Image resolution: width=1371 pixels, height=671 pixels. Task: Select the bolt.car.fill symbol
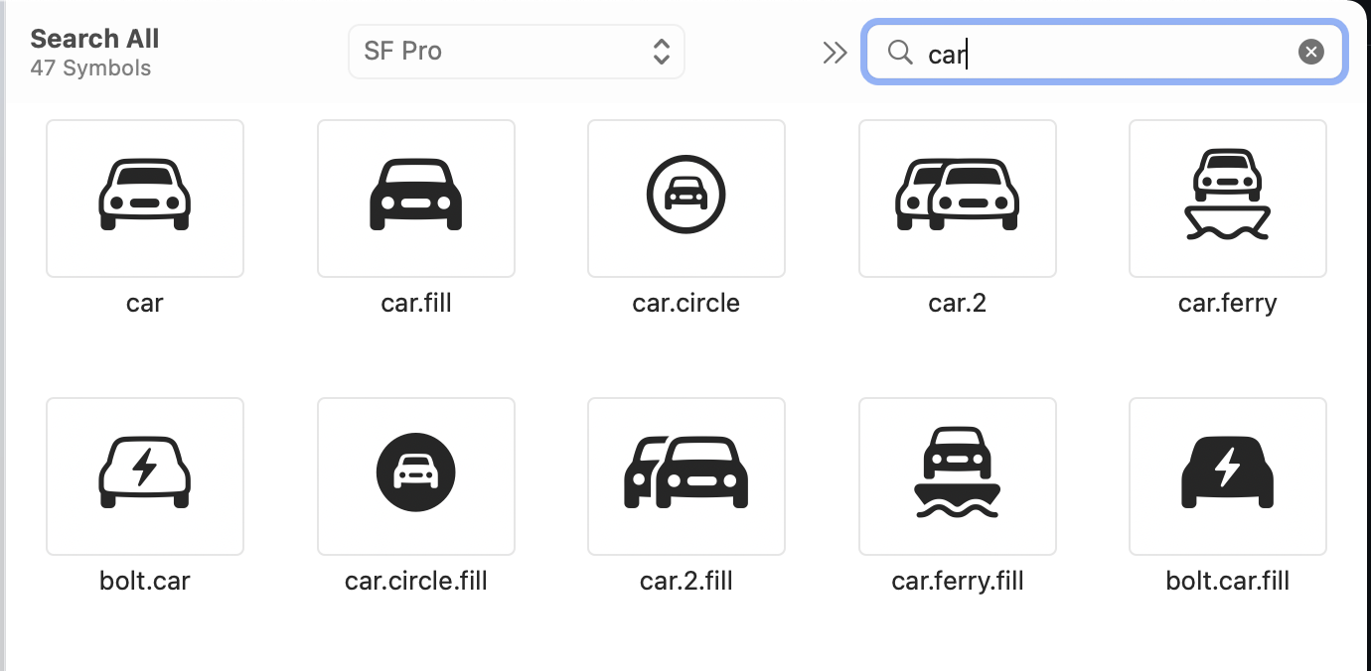coord(1227,475)
